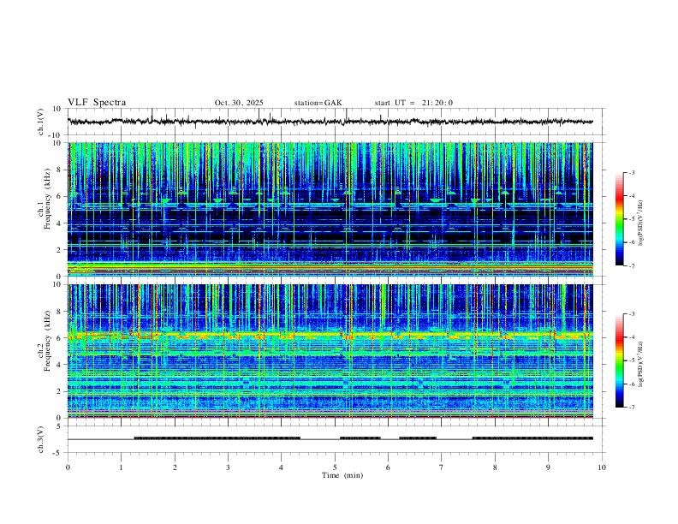Click the ch.2 colorbar "log(PSD)(V²/Hz)" label
Viewport: 678px width, 524px height.
pyautogui.click(x=640, y=364)
